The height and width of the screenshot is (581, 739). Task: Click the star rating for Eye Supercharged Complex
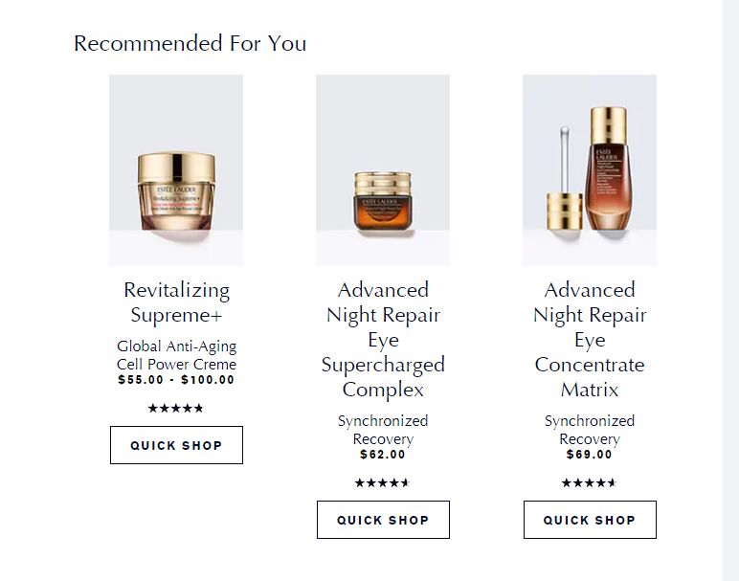coord(382,483)
